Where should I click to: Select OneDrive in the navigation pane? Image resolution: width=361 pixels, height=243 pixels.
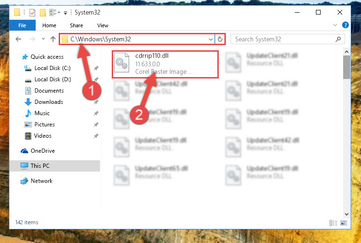coord(43,151)
